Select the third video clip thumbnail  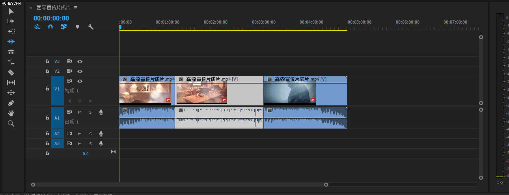click(x=290, y=93)
